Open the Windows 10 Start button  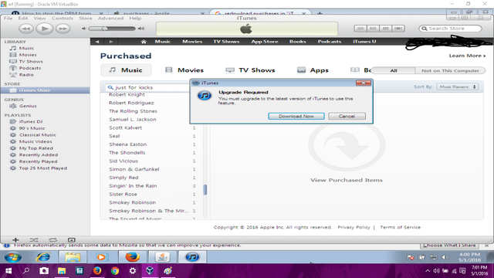coord(8,271)
